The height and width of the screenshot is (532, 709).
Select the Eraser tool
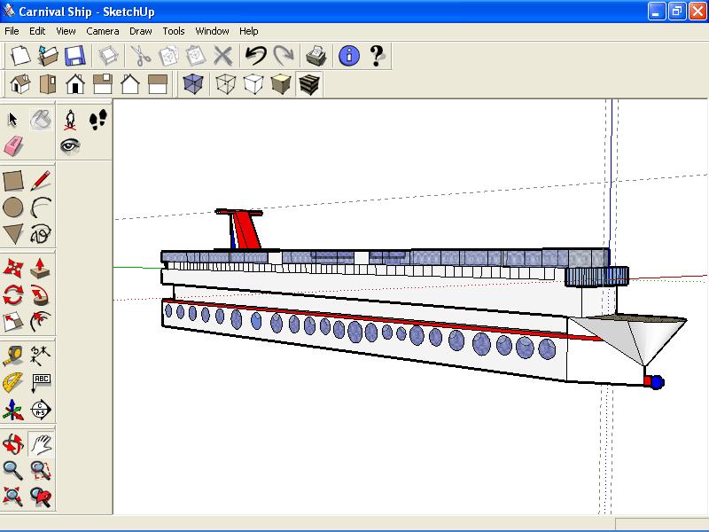pyautogui.click(x=13, y=146)
